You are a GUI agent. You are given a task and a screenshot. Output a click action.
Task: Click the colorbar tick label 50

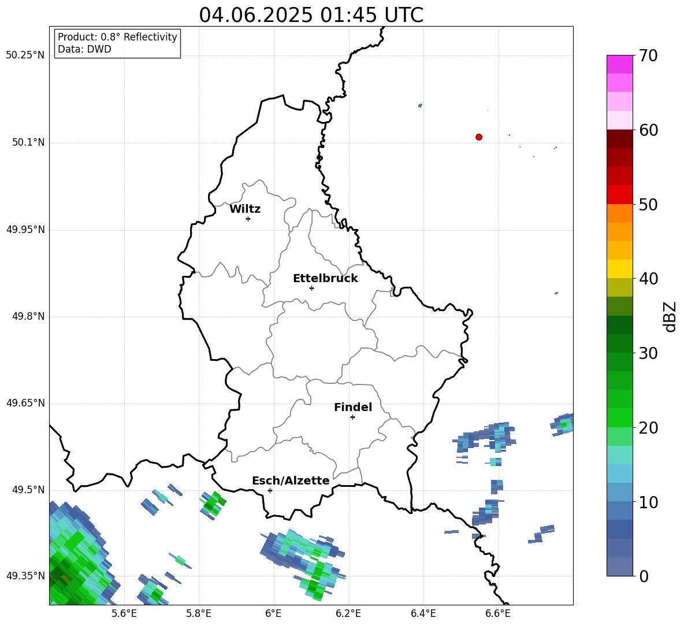[649, 205]
